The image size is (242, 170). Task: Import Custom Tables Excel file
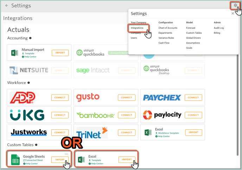127,160
